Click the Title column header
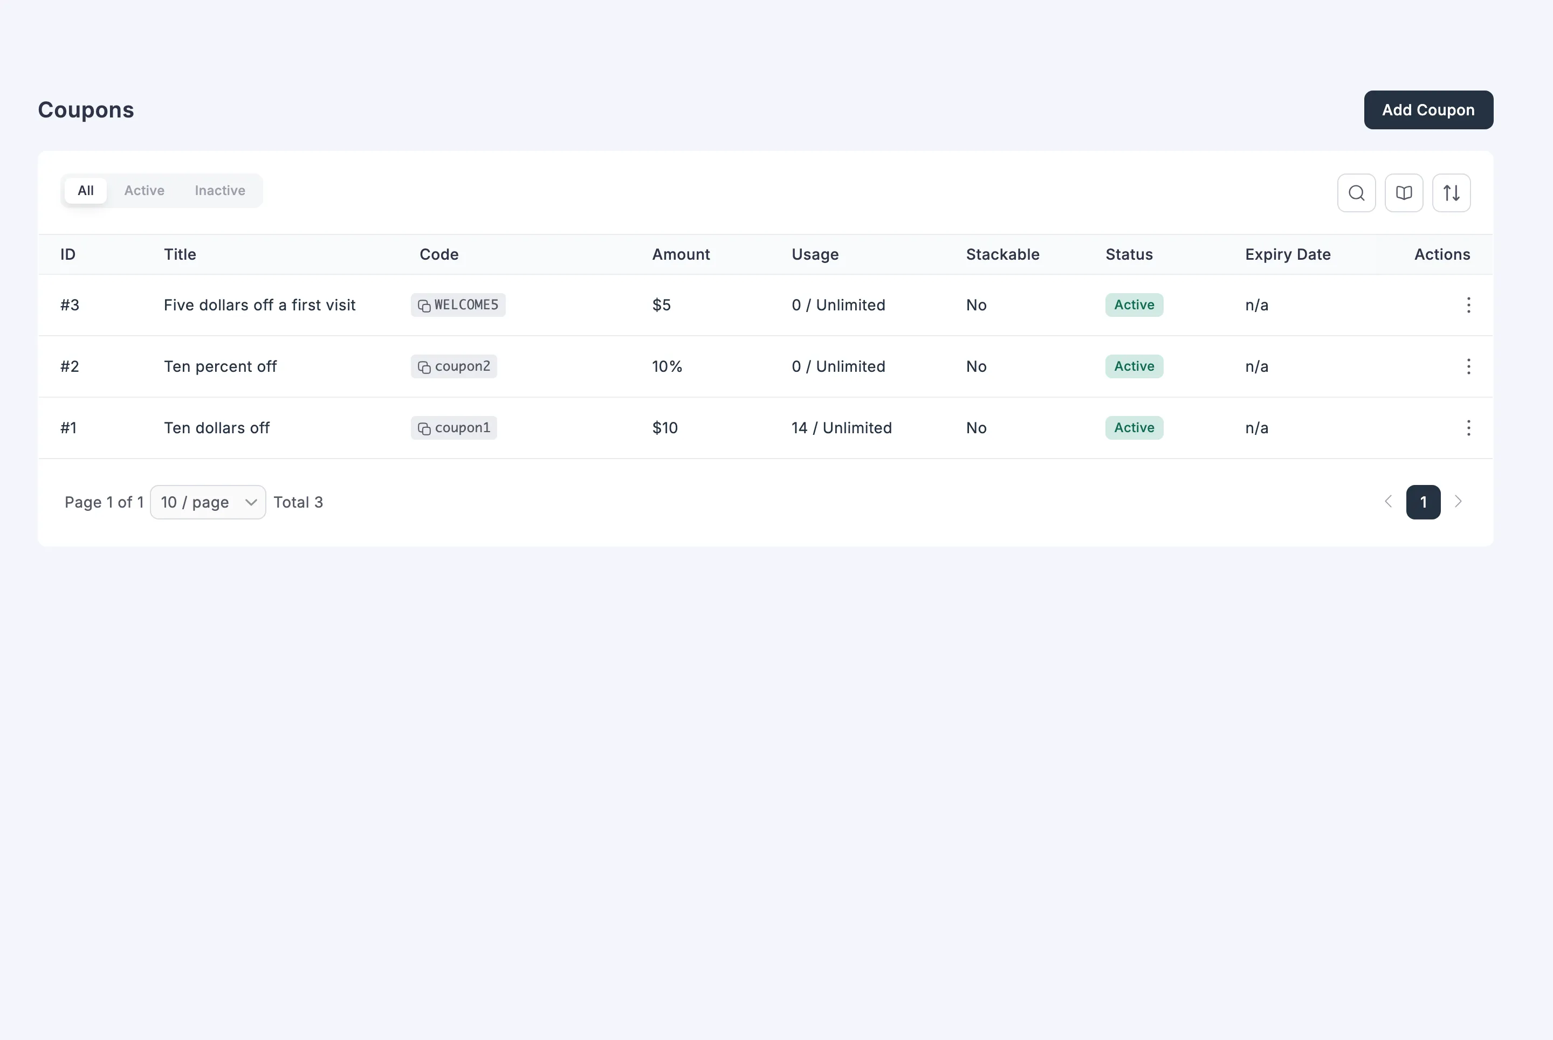This screenshot has height=1040, width=1553. 180,255
